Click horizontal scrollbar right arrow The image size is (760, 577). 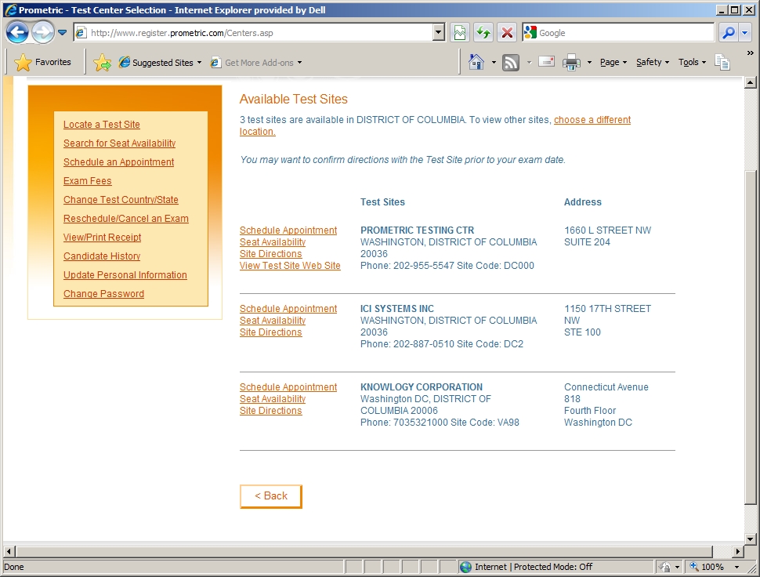(x=738, y=551)
